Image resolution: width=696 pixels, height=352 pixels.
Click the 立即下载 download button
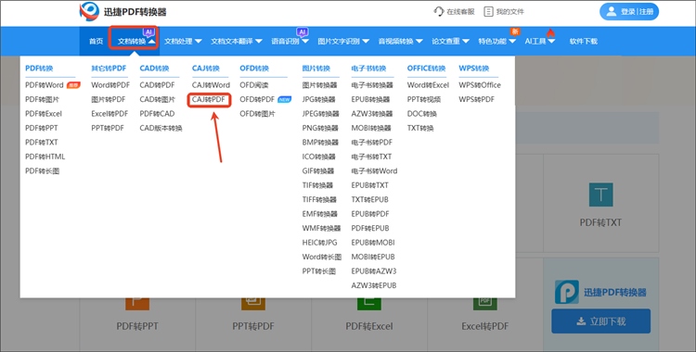pos(600,321)
